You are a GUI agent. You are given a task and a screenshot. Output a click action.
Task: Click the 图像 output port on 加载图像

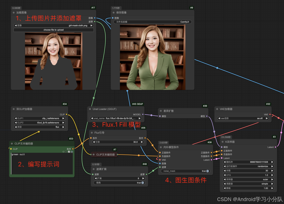(95, 18)
